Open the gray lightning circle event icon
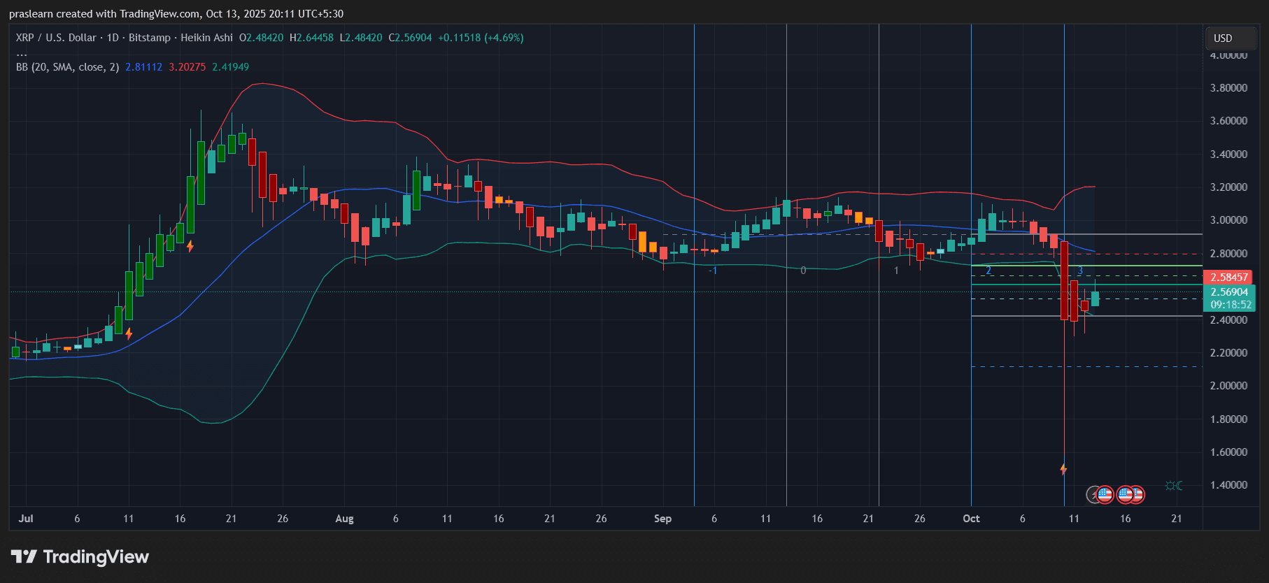The width and height of the screenshot is (1269, 583). click(1093, 495)
